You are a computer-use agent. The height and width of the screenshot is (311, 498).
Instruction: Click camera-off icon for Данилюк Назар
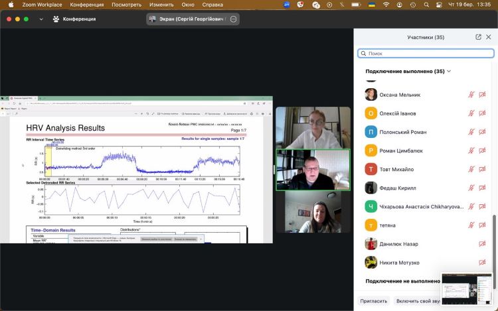483,244
